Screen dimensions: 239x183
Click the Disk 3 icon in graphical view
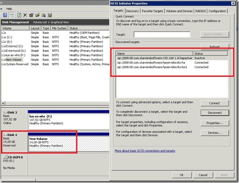6,112
